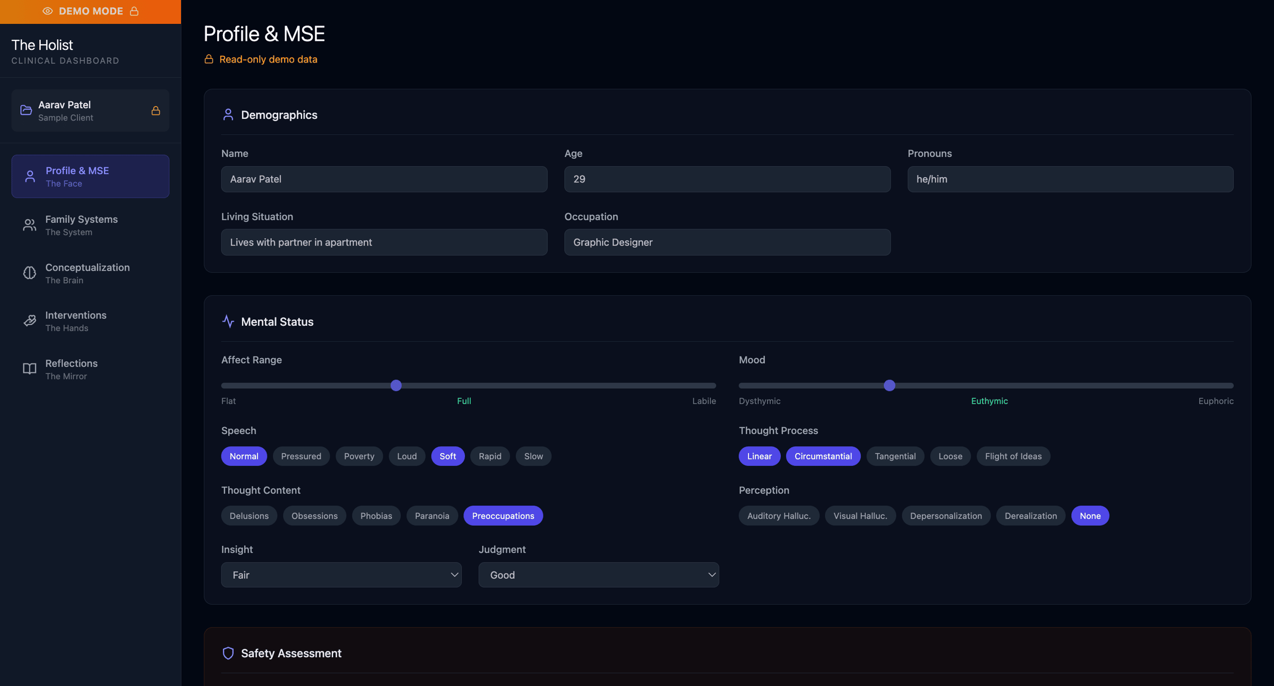Click the open book Reflections icon

tap(30, 369)
